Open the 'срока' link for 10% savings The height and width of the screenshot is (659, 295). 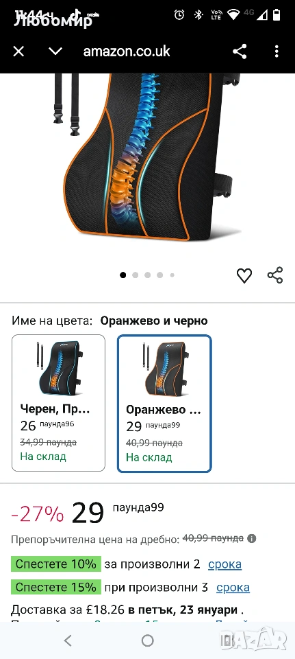pyautogui.click(x=225, y=564)
